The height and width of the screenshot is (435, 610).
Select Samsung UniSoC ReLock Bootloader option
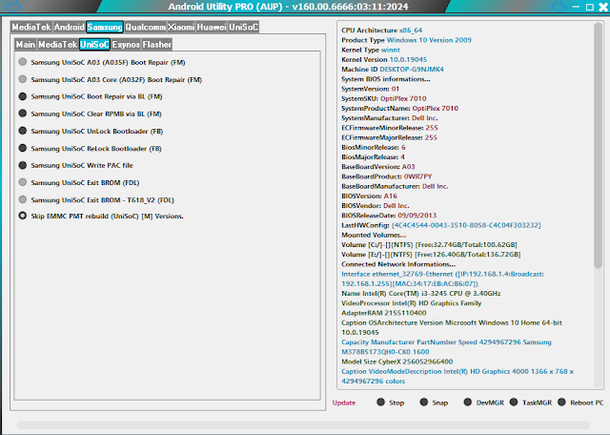click(x=91, y=149)
